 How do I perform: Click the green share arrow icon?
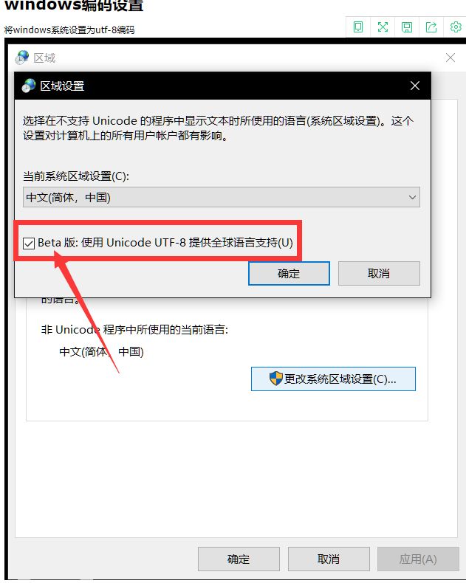(x=431, y=27)
